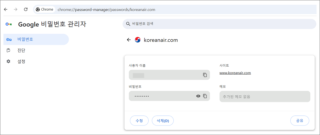Image resolution: width=320 pixels, height=135 pixels.
Task: Reload the page with the refresh icon
Action: 26,9
